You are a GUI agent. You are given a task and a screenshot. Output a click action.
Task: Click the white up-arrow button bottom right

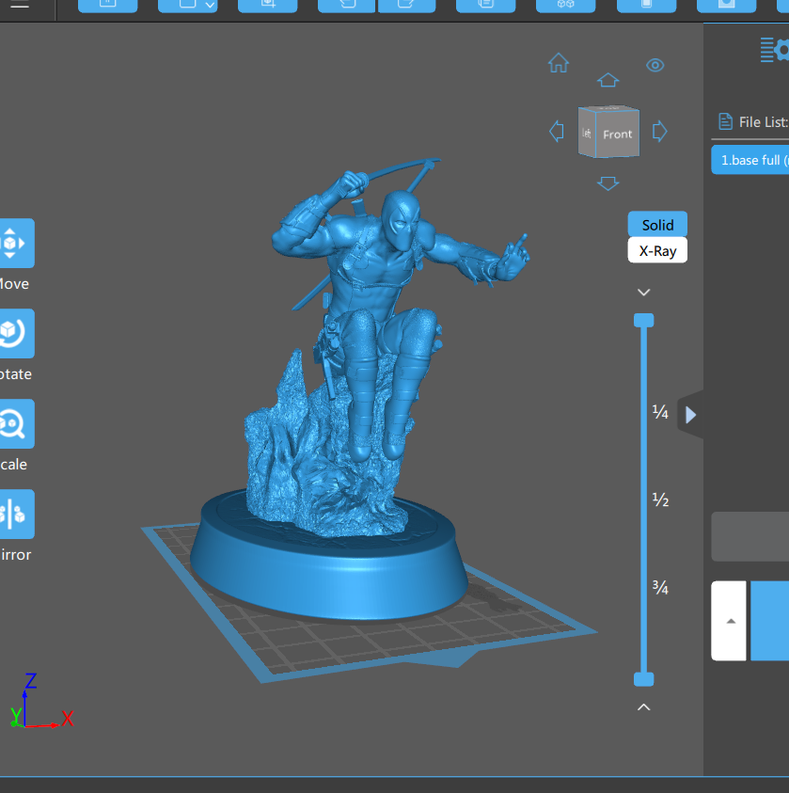click(x=729, y=621)
